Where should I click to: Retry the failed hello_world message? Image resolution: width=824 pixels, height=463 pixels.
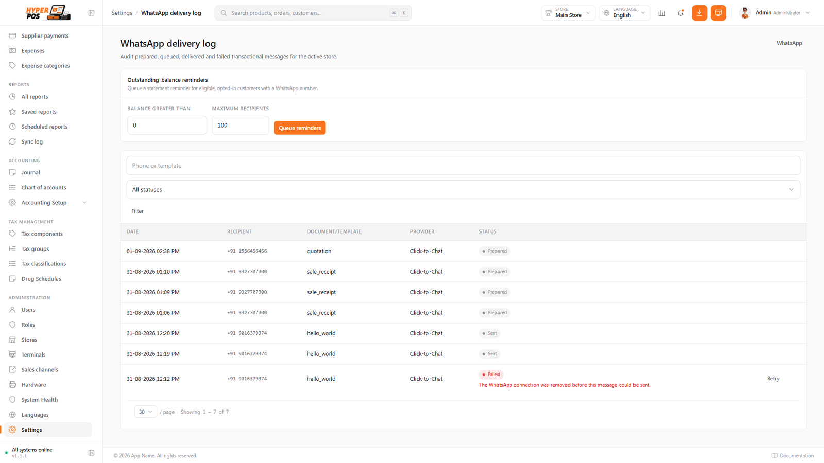[773, 379]
